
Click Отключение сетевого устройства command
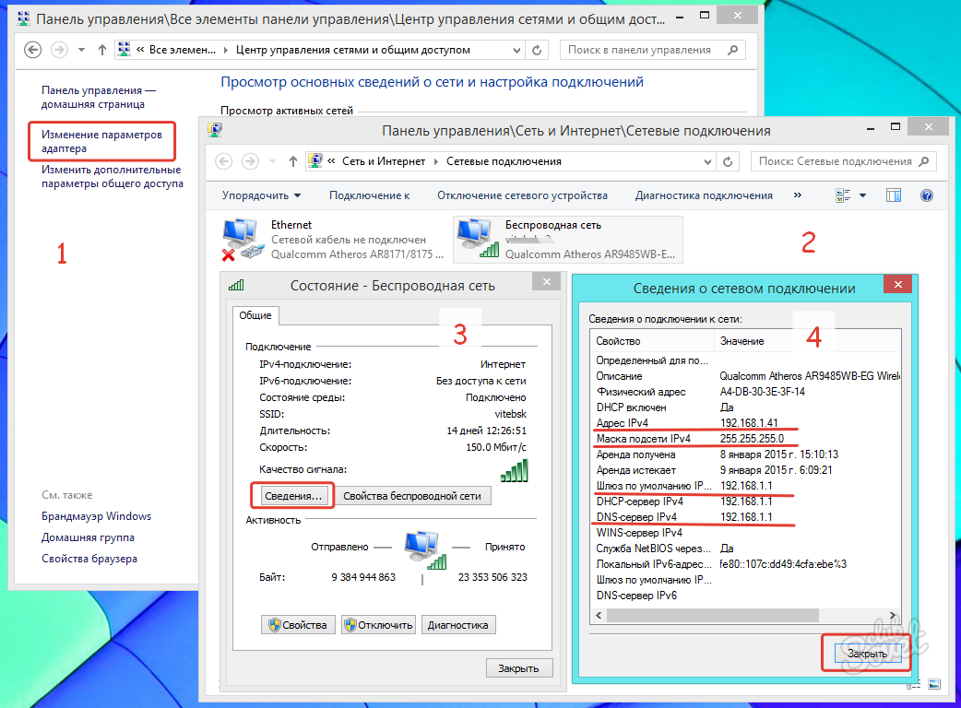[x=522, y=195]
